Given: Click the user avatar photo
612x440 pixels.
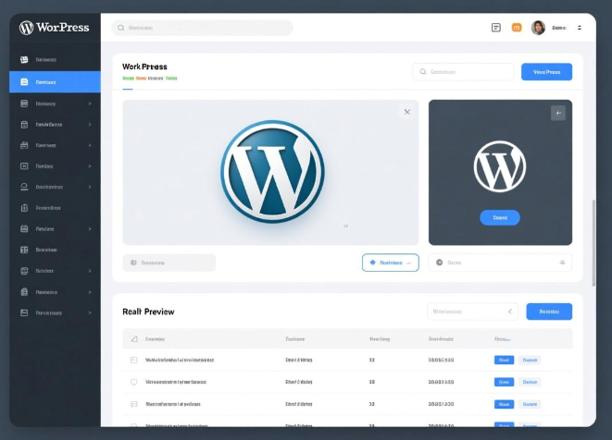Looking at the screenshot, I should click(x=538, y=28).
